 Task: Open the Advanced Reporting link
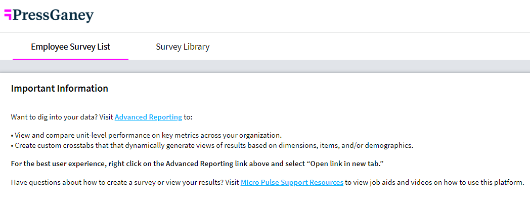point(148,117)
